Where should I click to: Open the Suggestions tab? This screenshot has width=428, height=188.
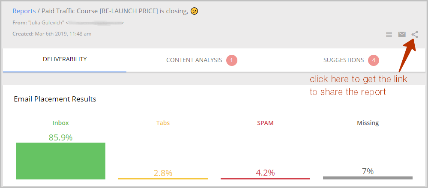pyautogui.click(x=351, y=60)
